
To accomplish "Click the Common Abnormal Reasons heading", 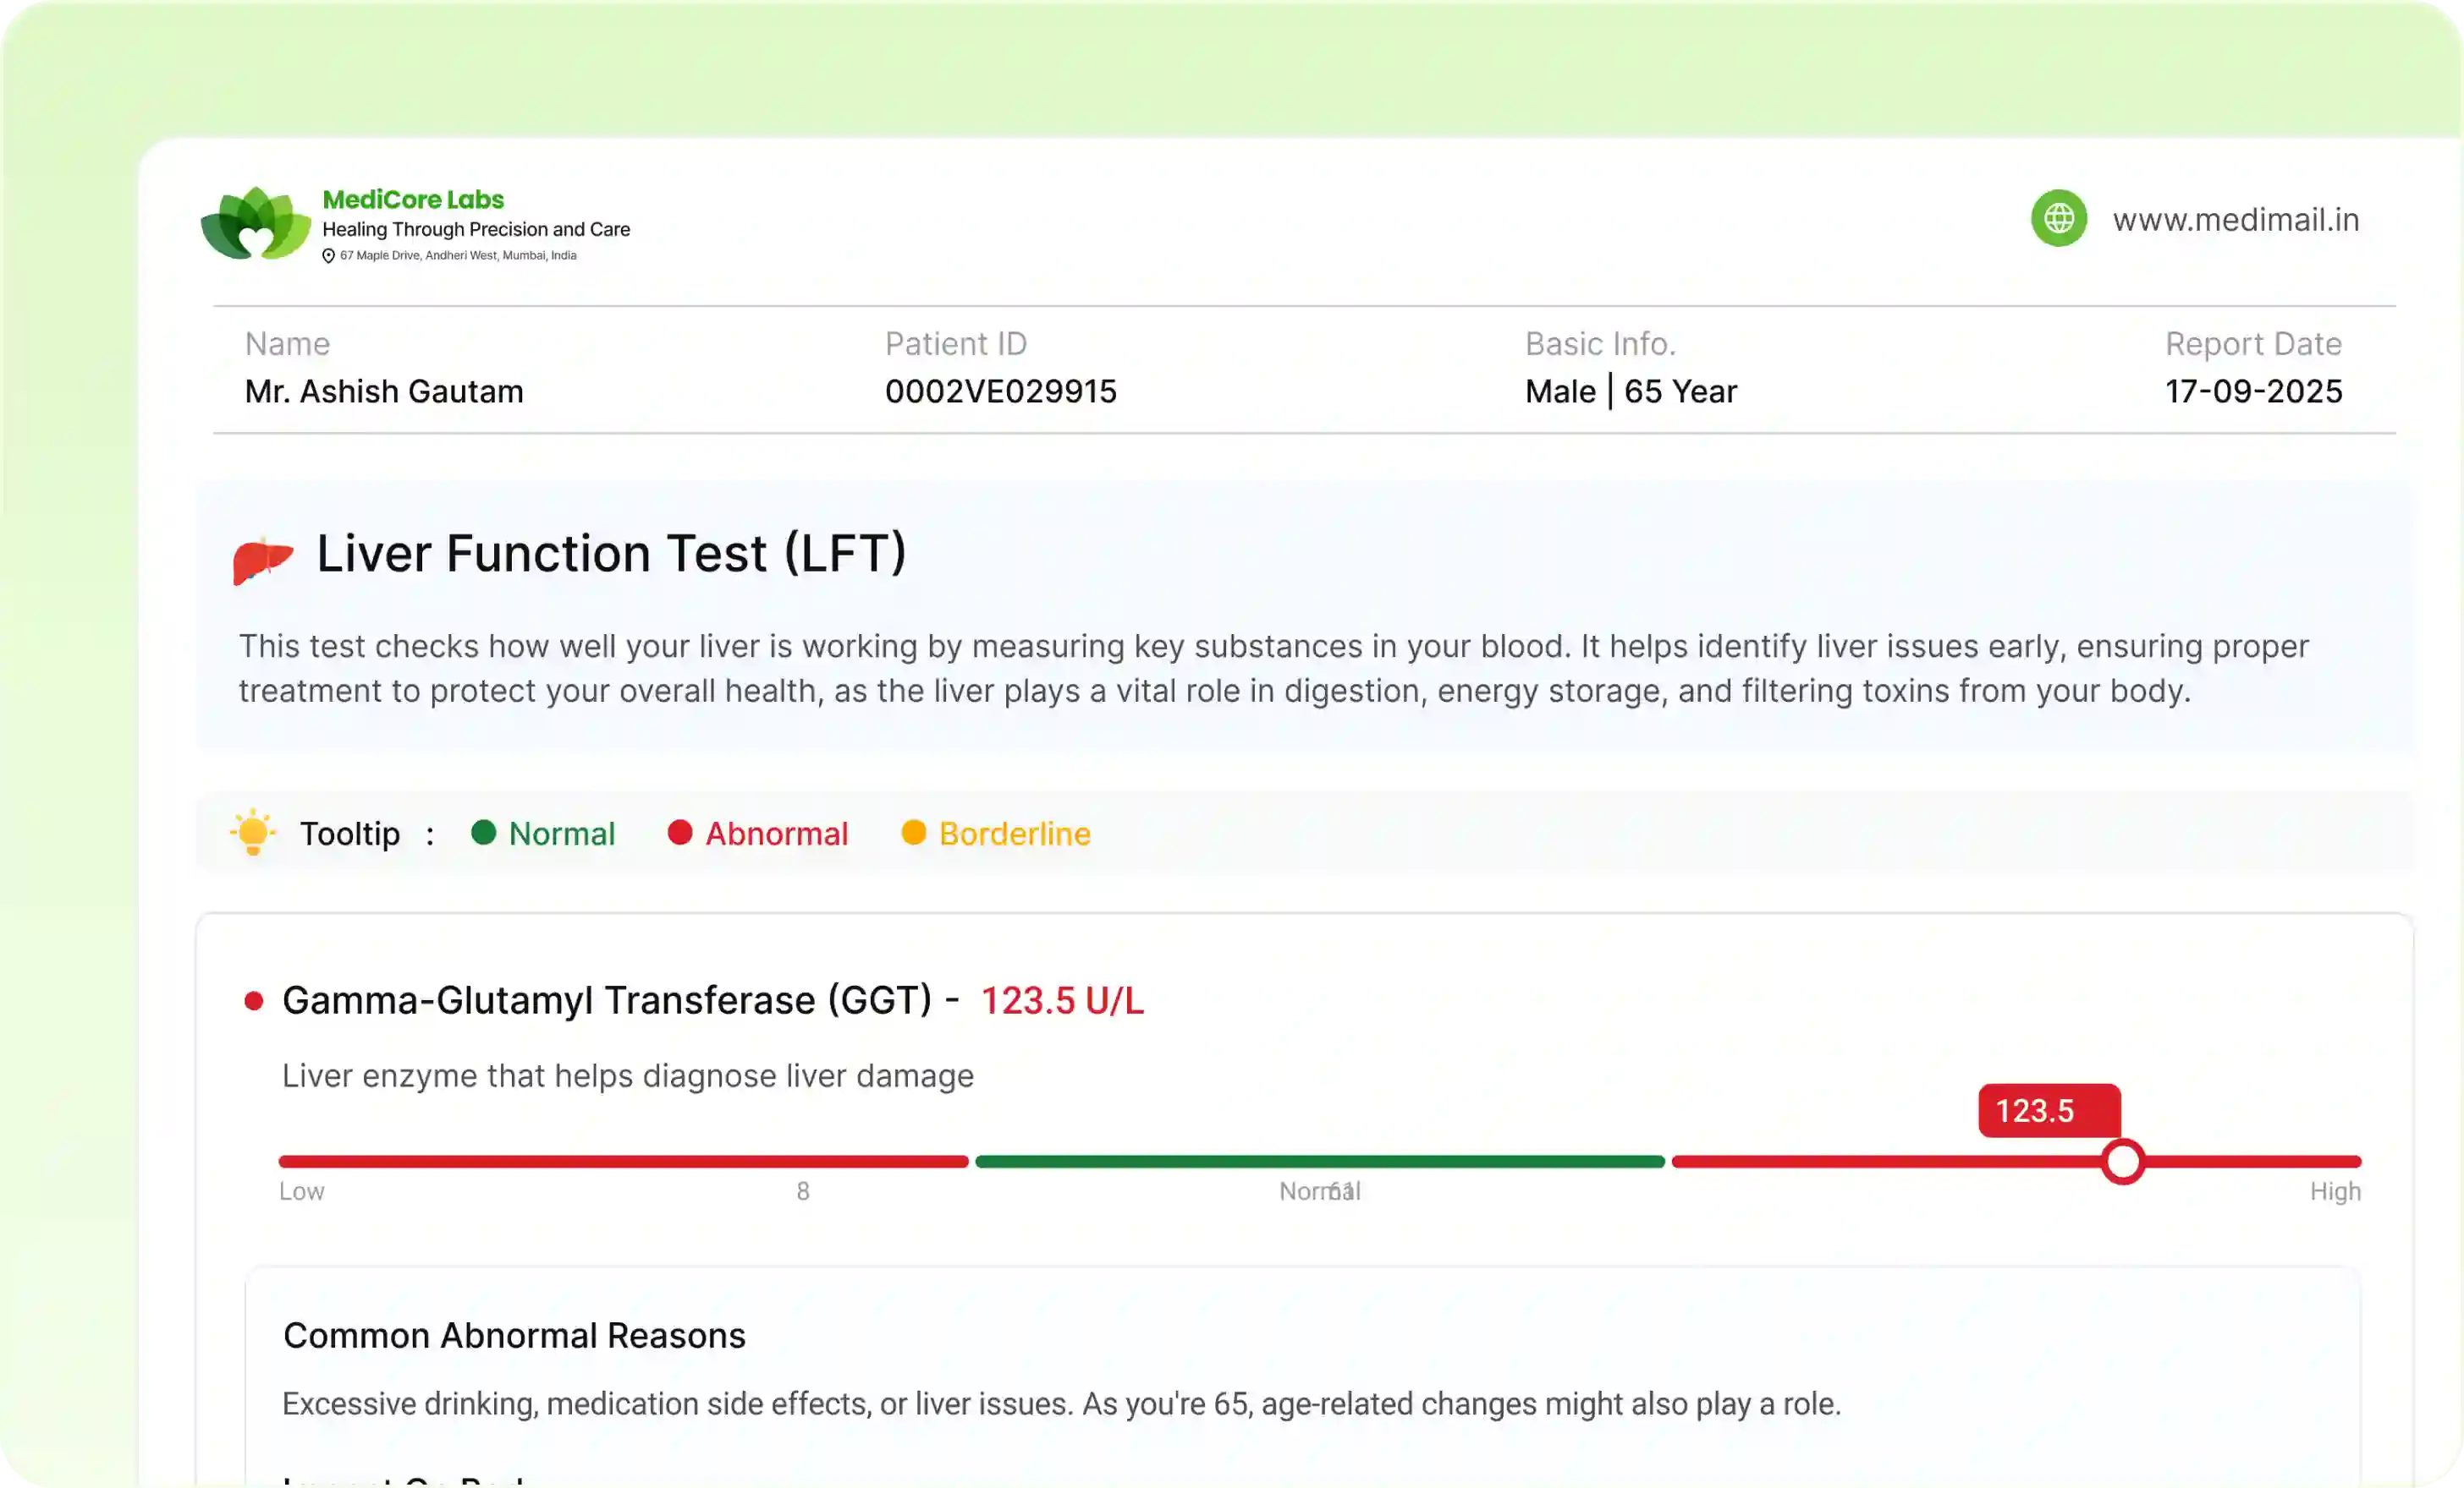I will pyautogui.click(x=514, y=1335).
